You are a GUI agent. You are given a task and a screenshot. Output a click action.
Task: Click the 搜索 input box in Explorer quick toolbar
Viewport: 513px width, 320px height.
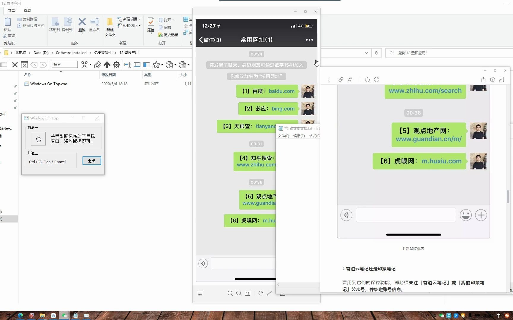(65, 64)
